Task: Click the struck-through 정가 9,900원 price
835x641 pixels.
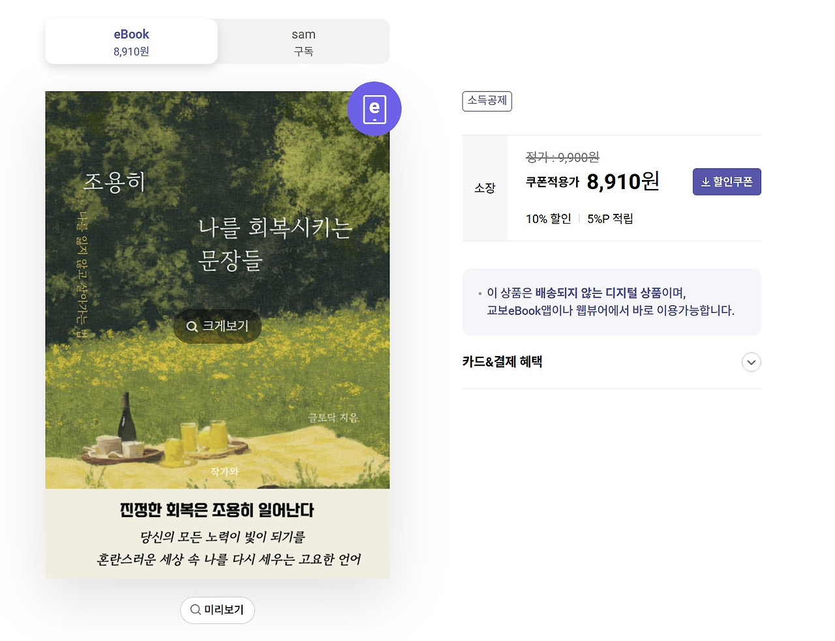Action: (x=562, y=157)
